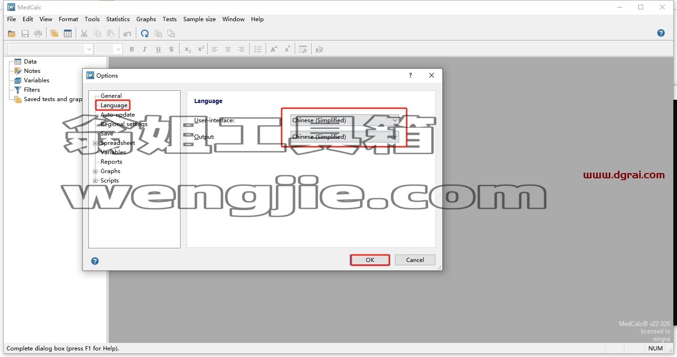Select Regional settings in options tree

124,124
